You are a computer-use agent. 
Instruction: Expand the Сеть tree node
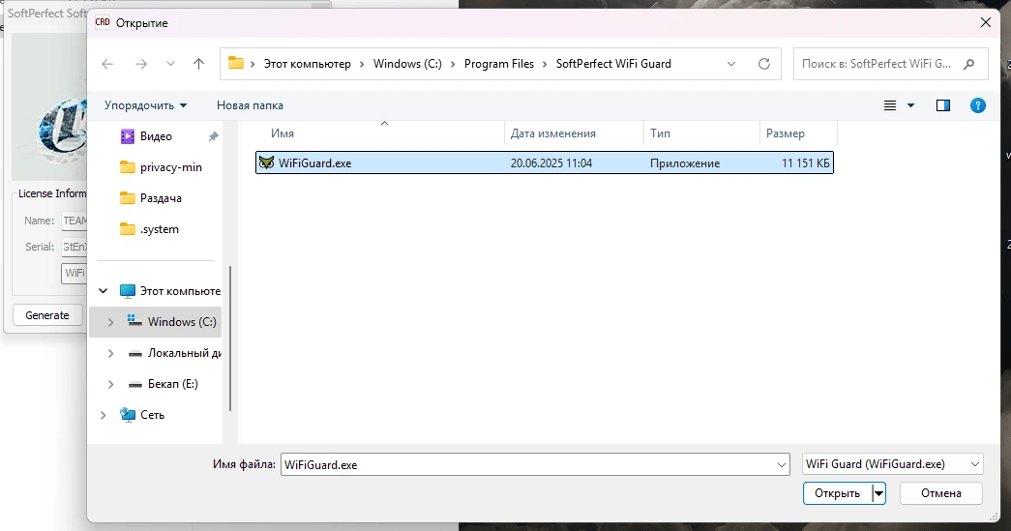(104, 415)
